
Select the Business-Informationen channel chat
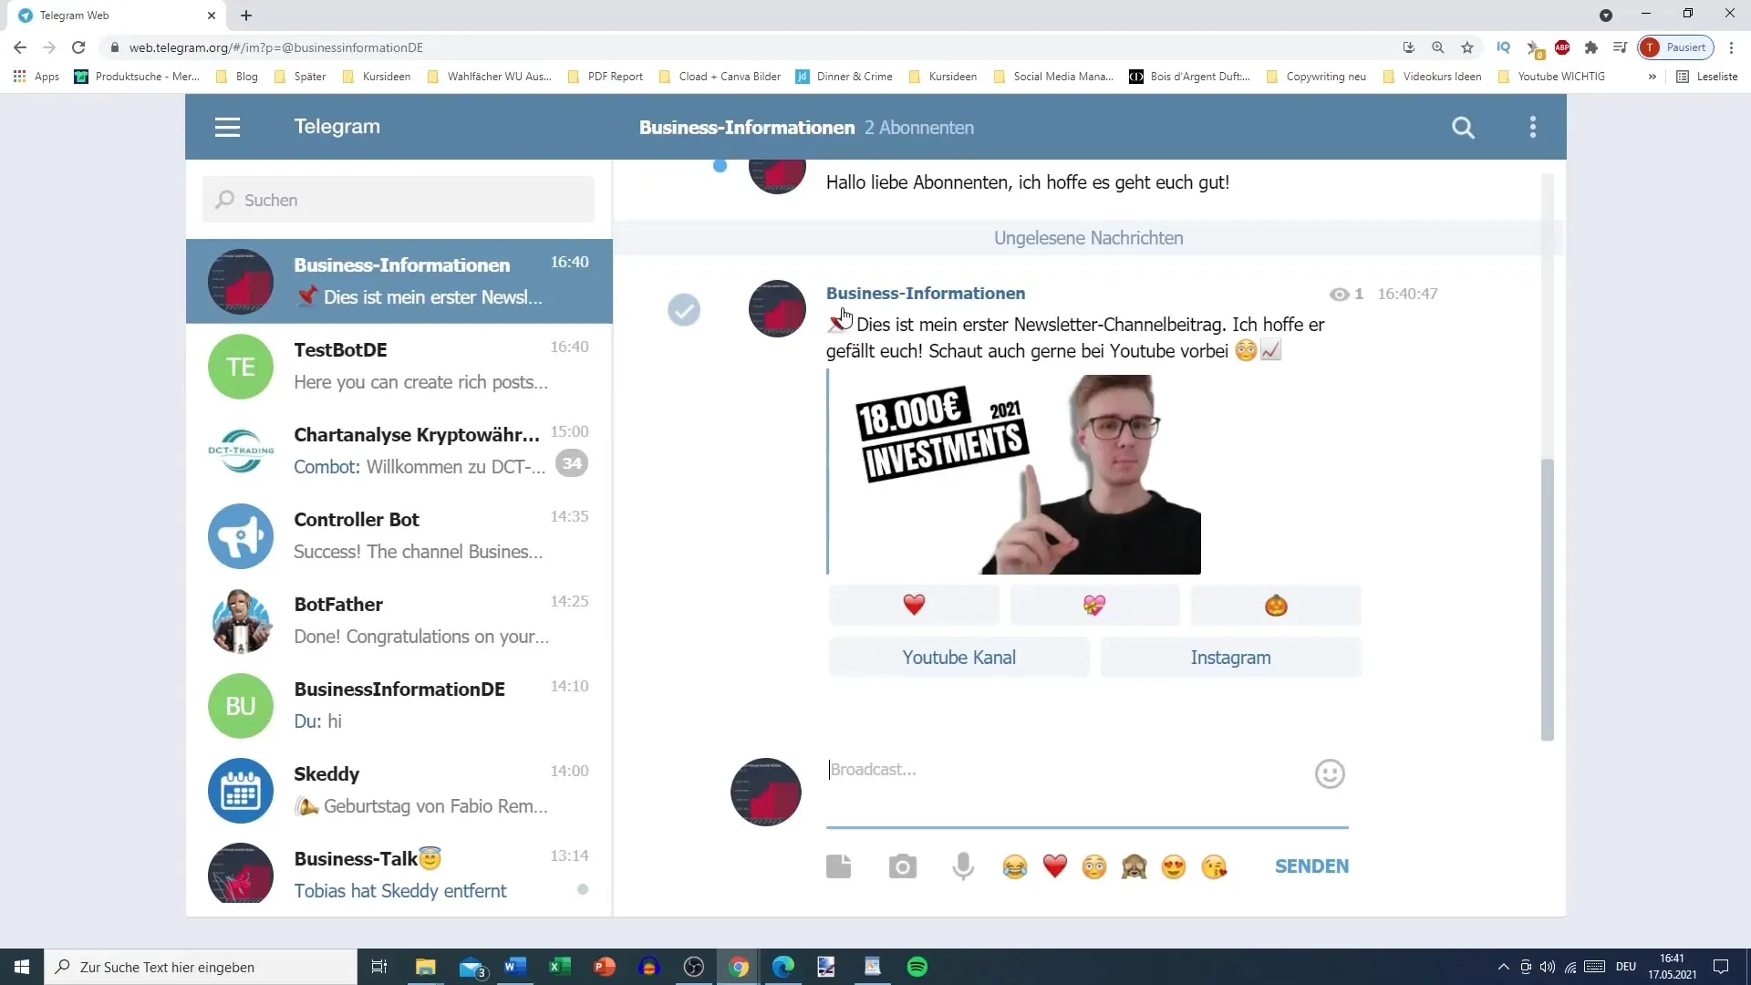[399, 279]
